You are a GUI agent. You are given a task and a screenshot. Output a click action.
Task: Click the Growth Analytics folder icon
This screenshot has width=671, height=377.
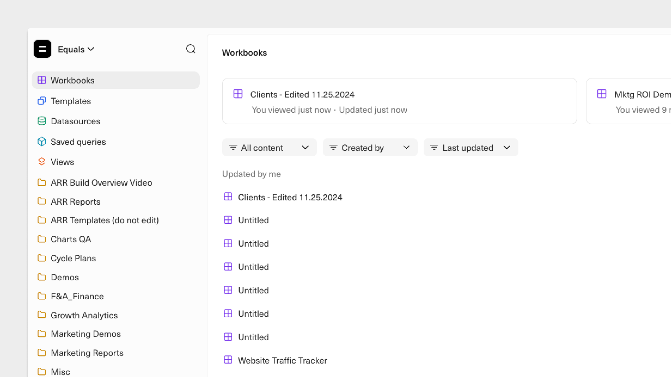pyautogui.click(x=42, y=315)
